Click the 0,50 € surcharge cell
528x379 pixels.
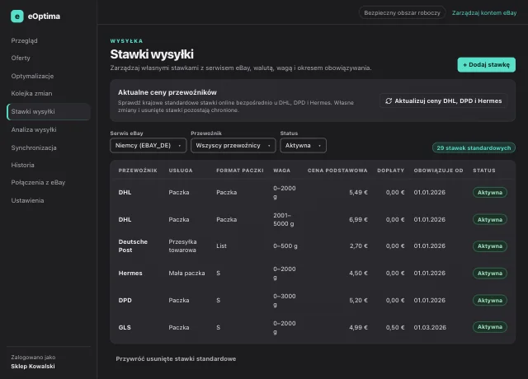(395, 327)
